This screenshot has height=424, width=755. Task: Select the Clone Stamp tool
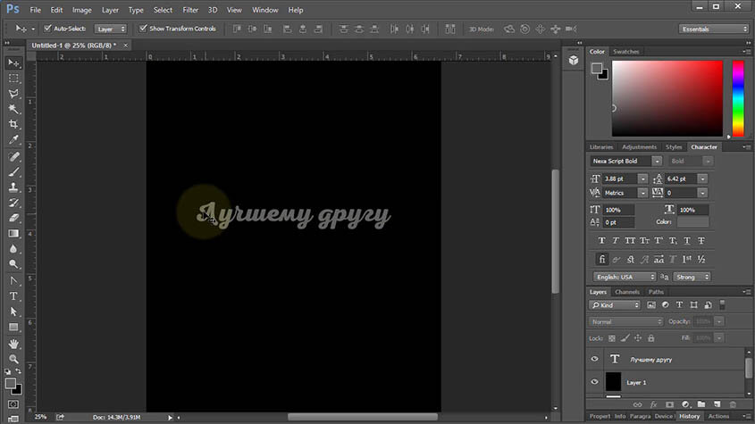tap(13, 187)
